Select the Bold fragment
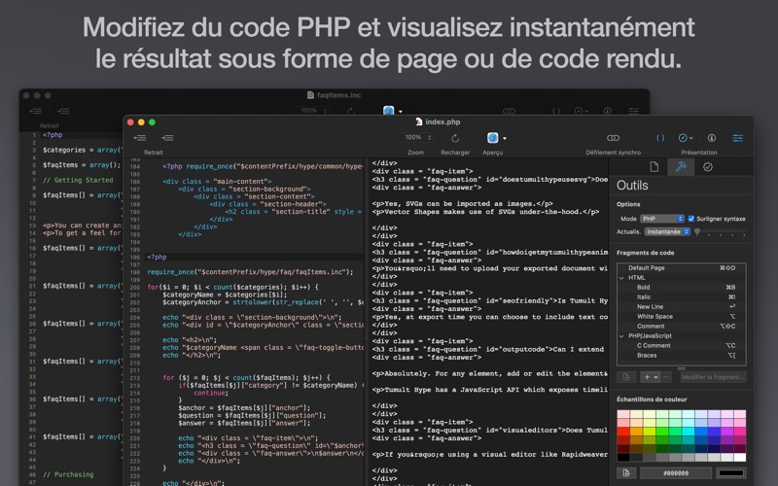 click(x=682, y=287)
